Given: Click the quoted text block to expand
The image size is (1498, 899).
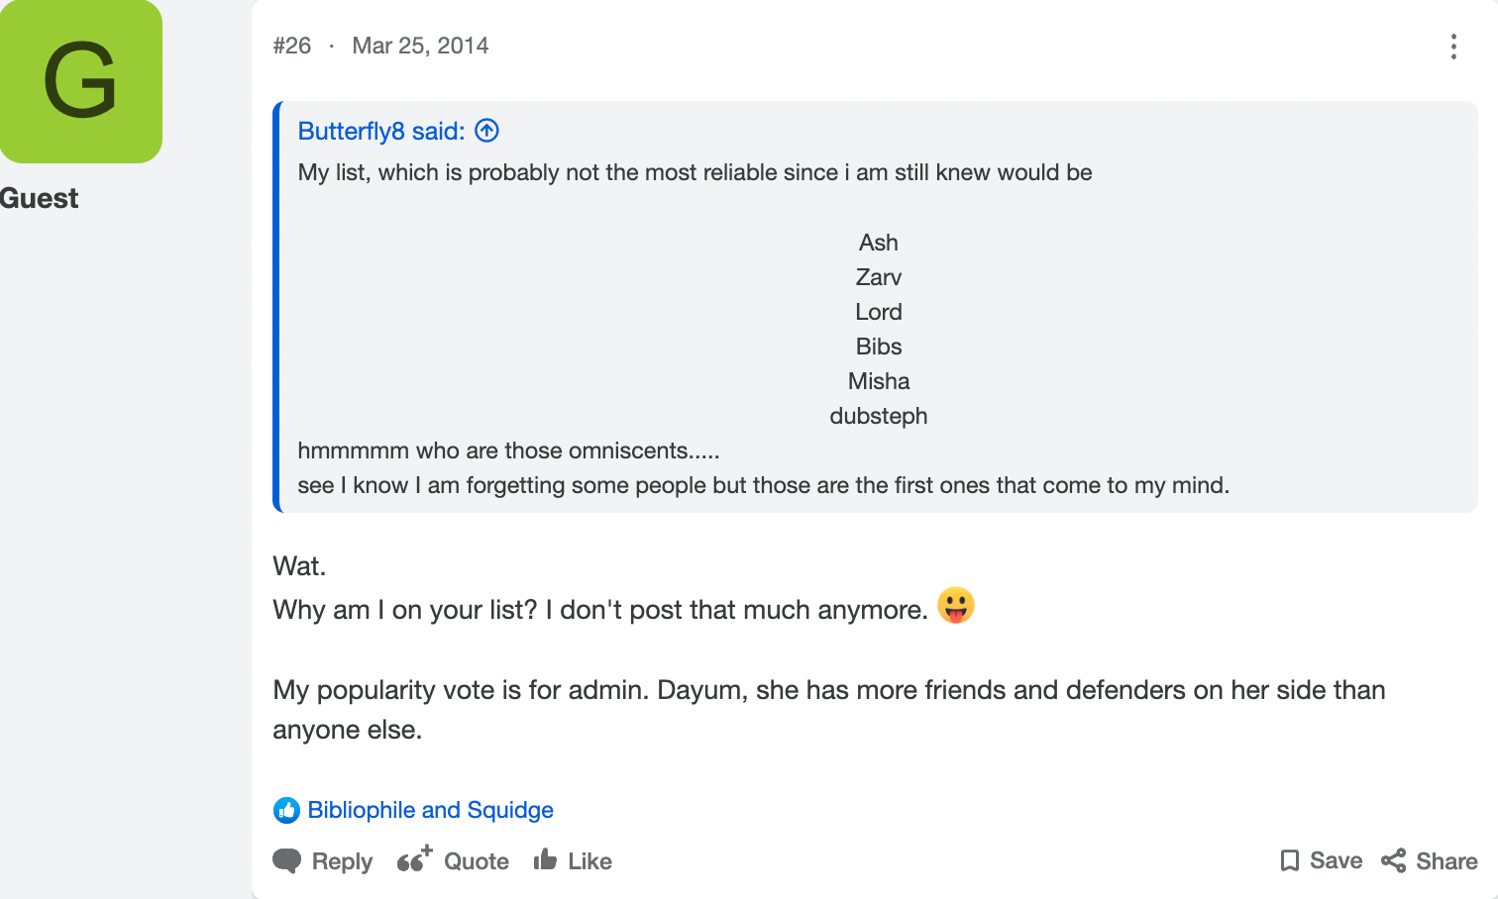Looking at the screenshot, I should point(876,307).
